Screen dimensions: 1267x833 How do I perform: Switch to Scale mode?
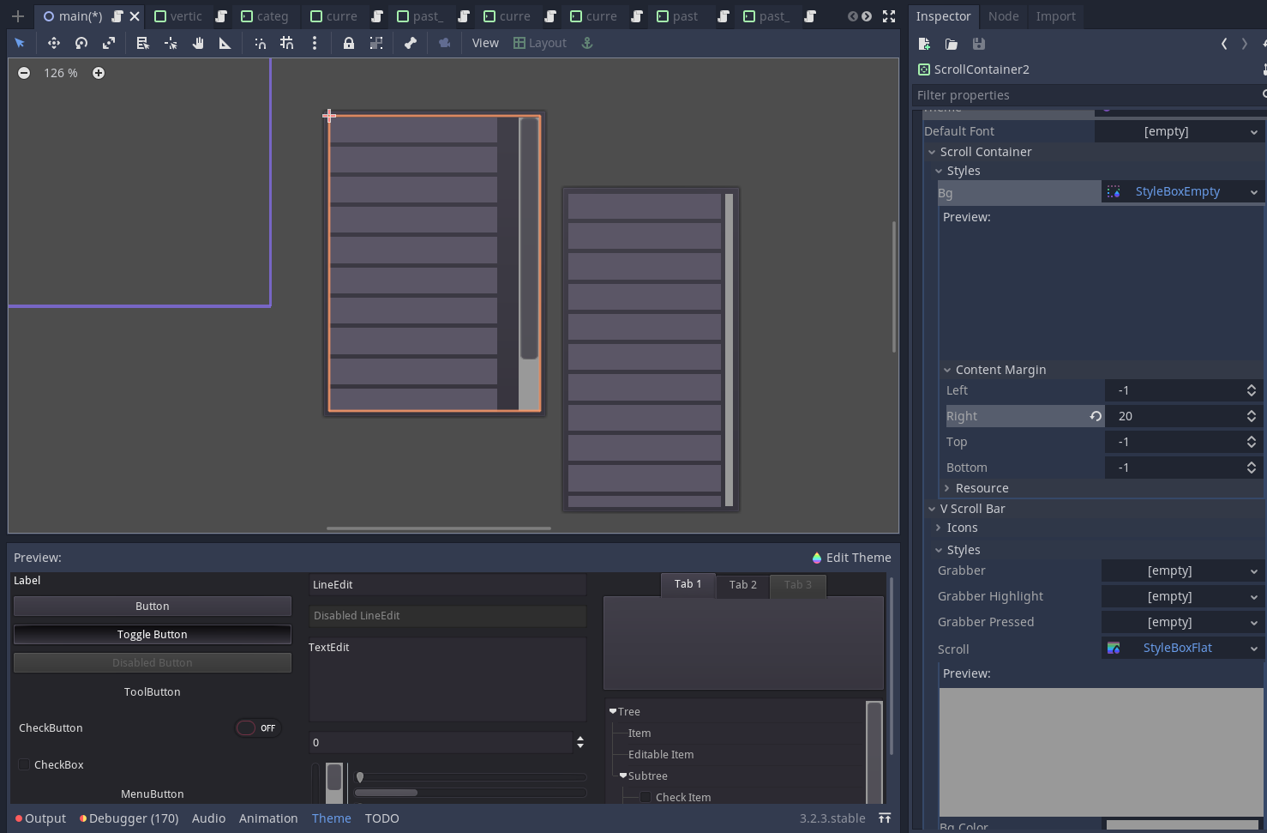pyautogui.click(x=109, y=43)
